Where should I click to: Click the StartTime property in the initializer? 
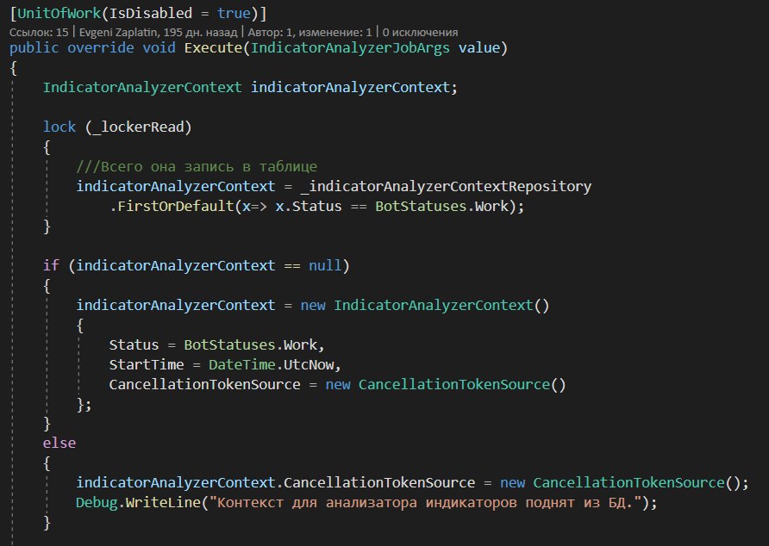[147, 364]
